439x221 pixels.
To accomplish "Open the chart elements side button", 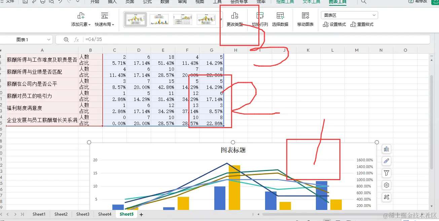I will pos(387,150).
